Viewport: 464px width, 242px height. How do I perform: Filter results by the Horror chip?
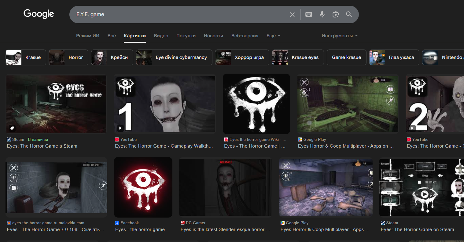pyautogui.click(x=68, y=57)
